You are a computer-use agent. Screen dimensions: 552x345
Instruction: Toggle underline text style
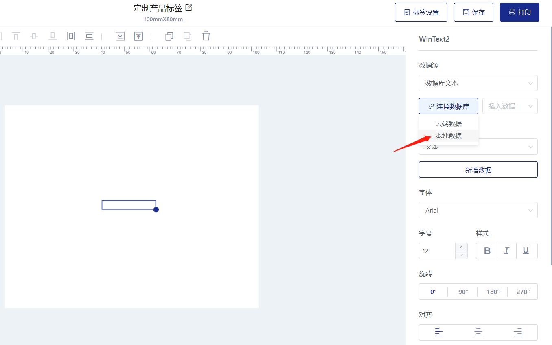tap(526, 251)
